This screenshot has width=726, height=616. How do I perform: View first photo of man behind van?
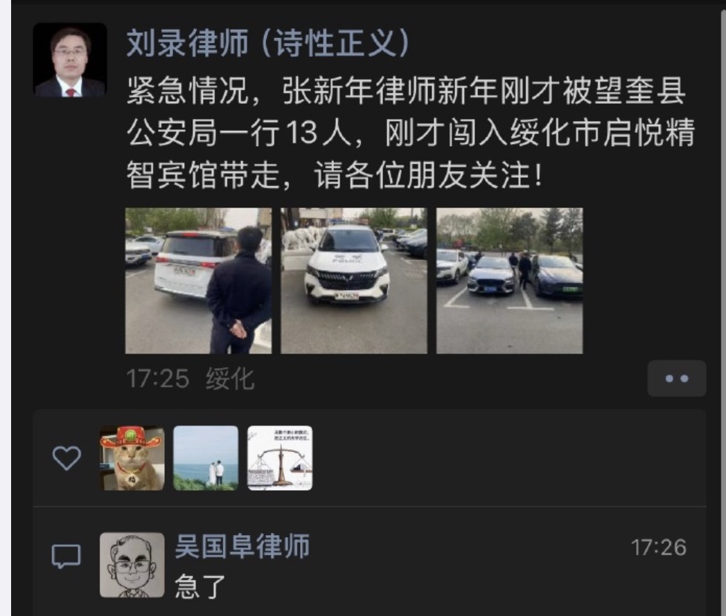point(198,281)
